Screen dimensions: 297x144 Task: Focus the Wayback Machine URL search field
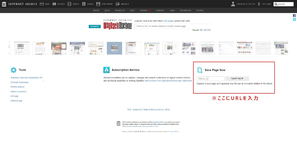(172, 26)
